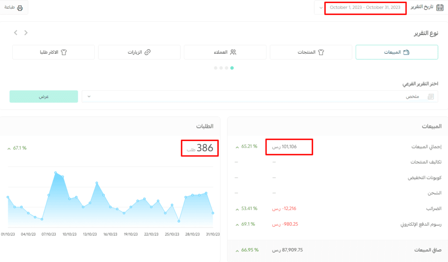The height and width of the screenshot is (262, 448).
Task: Click the إجمالي المبيعات row label
Action: click(426, 147)
